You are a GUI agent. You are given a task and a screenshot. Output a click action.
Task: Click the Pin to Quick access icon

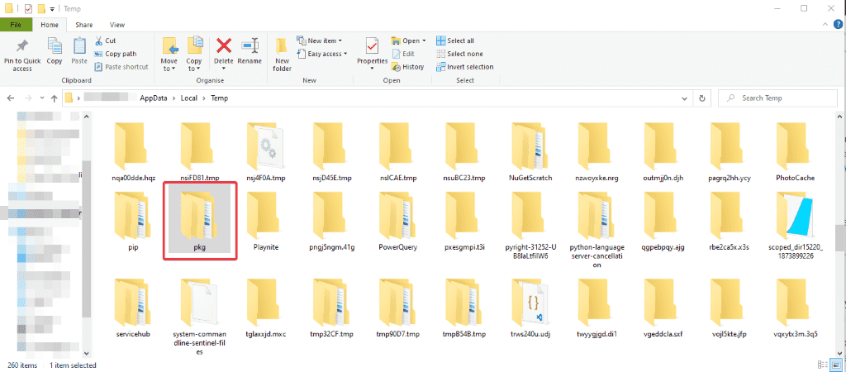tap(22, 47)
